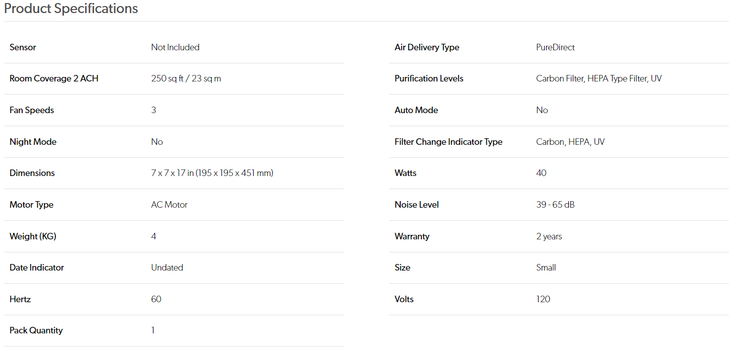This screenshot has width=738, height=352.
Task: Click the Product Specifications heading
Action: (71, 9)
